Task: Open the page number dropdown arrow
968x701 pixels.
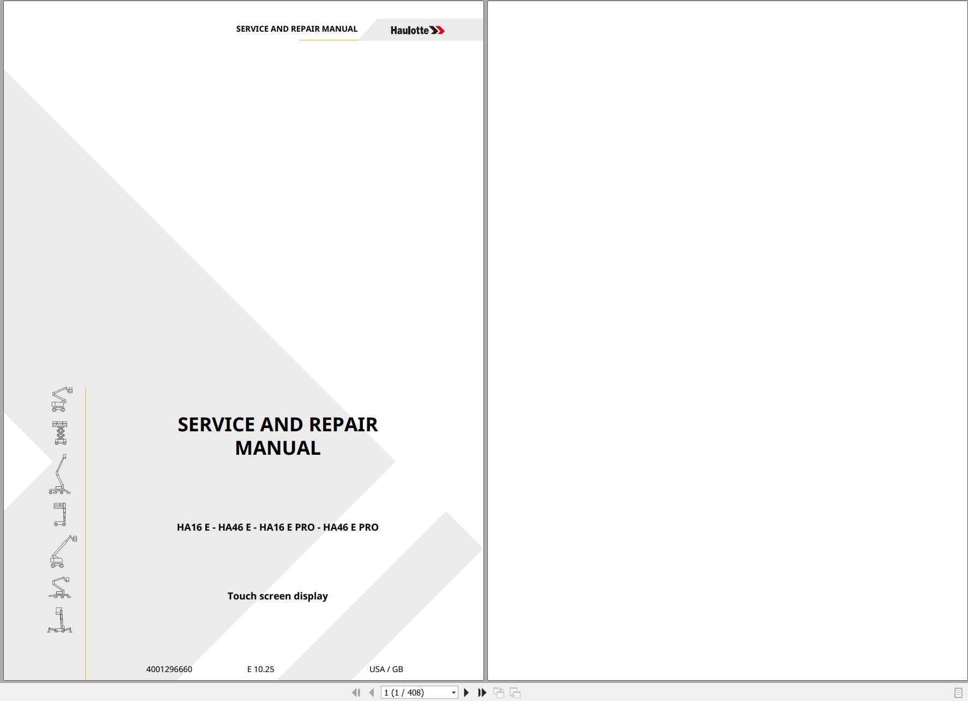Action: 453,693
